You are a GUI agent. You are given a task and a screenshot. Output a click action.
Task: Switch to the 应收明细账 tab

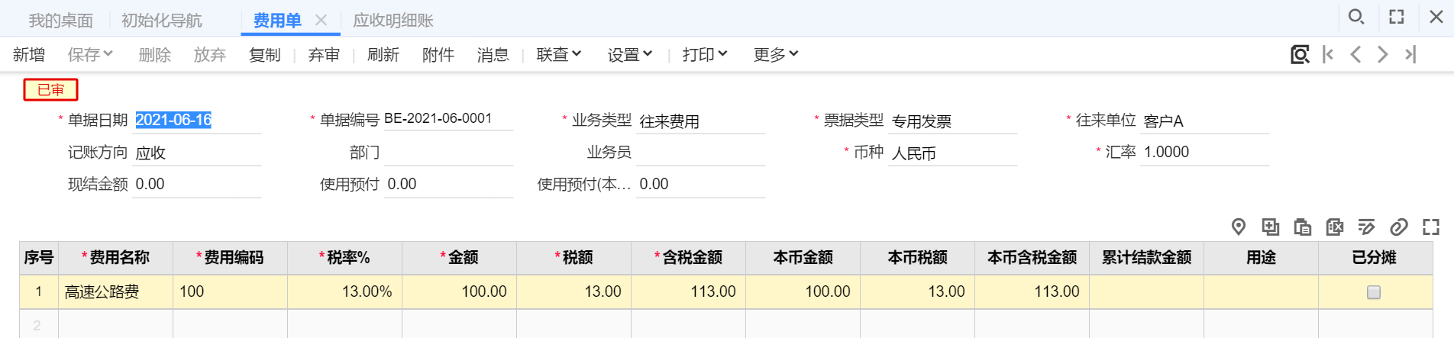pyautogui.click(x=393, y=20)
